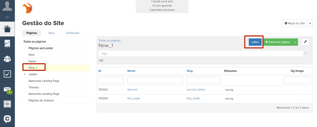
Task: Clear the tags field with the X
Action: point(305,53)
